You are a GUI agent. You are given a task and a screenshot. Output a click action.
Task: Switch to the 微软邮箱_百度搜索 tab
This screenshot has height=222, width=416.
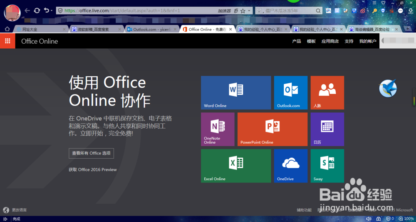96,29
